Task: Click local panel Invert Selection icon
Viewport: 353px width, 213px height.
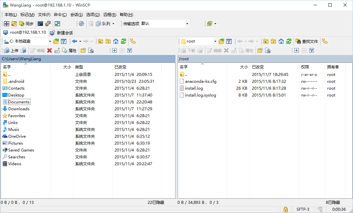Action: pos(130,50)
